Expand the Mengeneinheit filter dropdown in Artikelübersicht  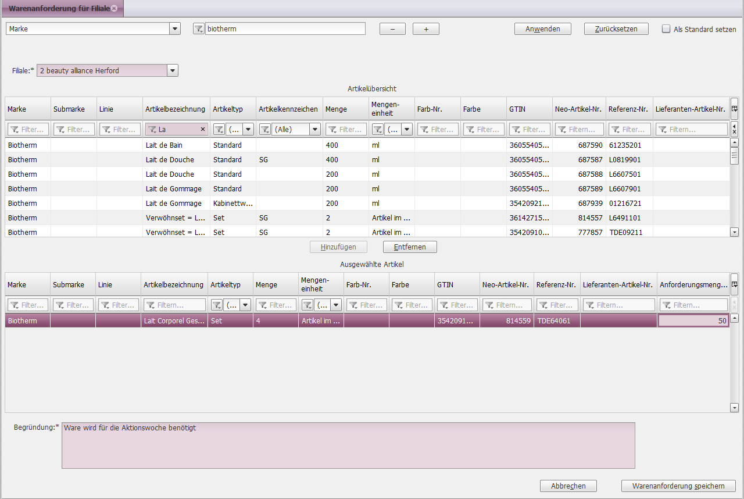coord(407,129)
